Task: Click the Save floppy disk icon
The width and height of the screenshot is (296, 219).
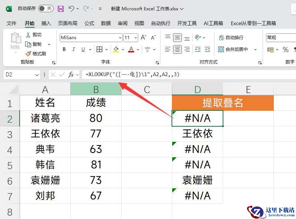Action: 61,8
